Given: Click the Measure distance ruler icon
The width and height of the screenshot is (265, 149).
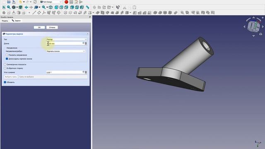Looking at the screenshot, I should click(87, 7).
